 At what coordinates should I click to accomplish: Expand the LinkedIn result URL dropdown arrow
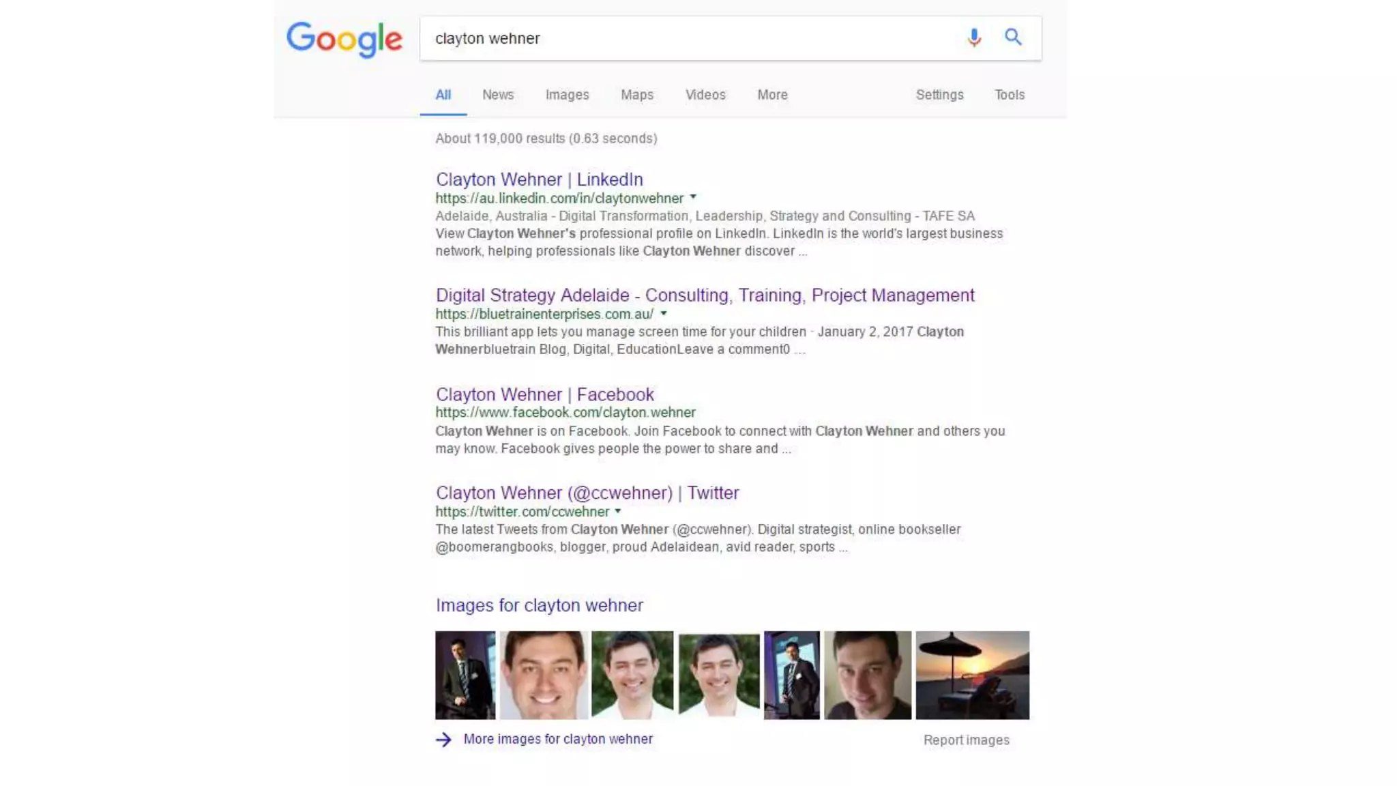click(693, 197)
